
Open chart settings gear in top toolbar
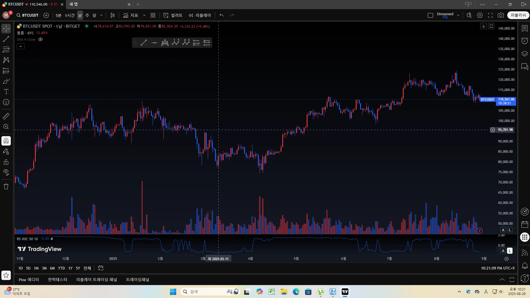480,15
